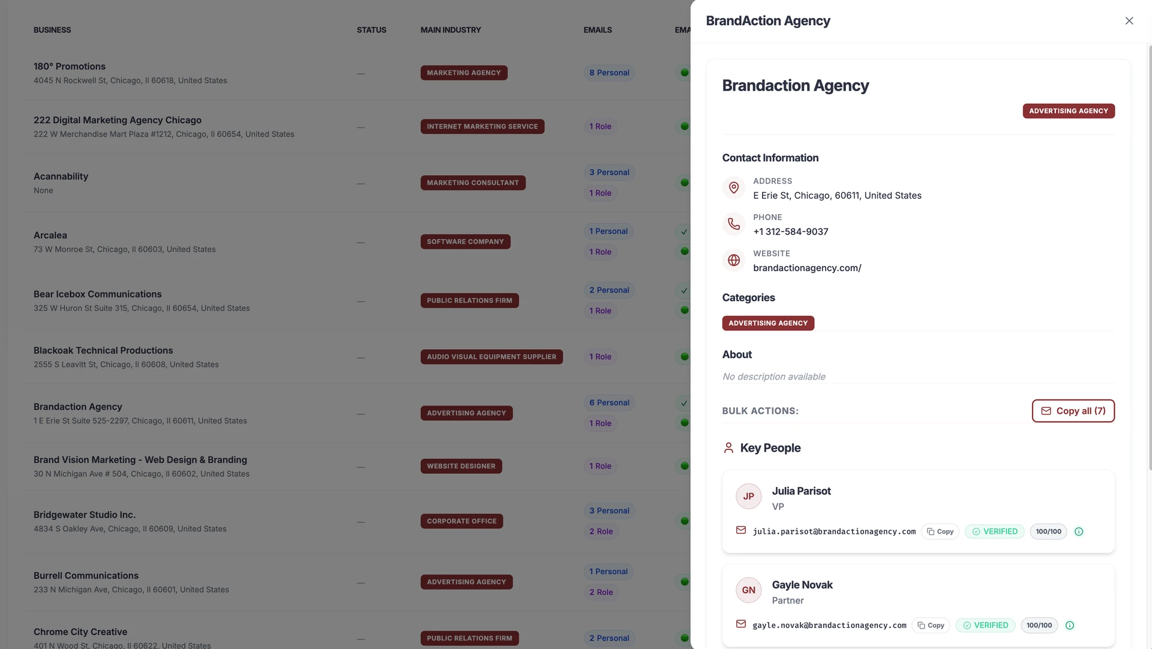Click the Business column header
1152x649 pixels.
(x=52, y=30)
